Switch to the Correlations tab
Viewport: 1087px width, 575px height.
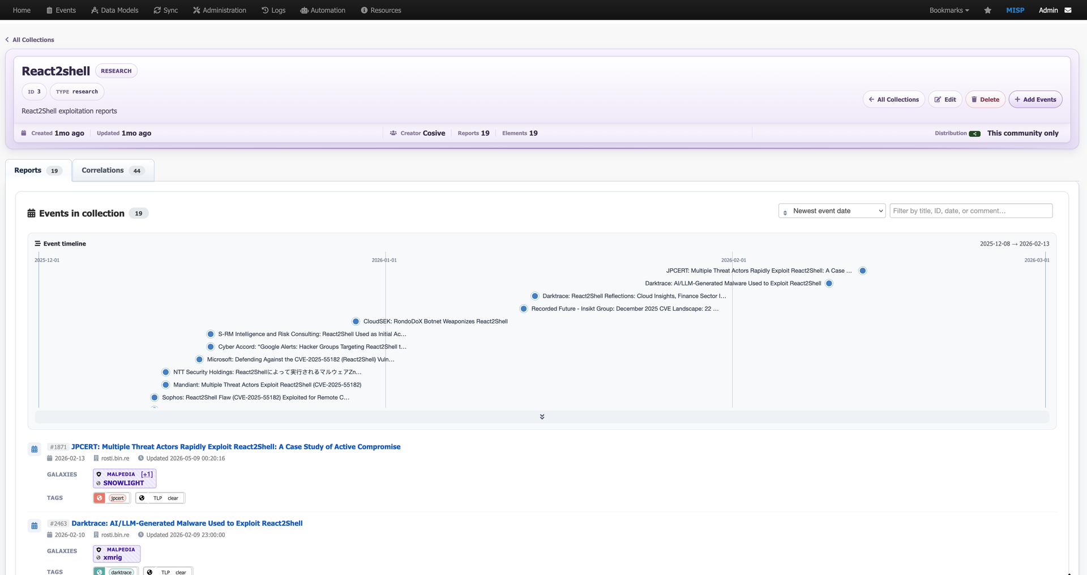(x=113, y=170)
